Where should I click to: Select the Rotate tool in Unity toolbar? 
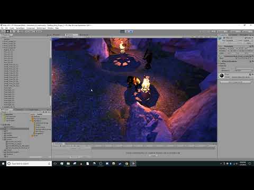[x=12, y=32]
